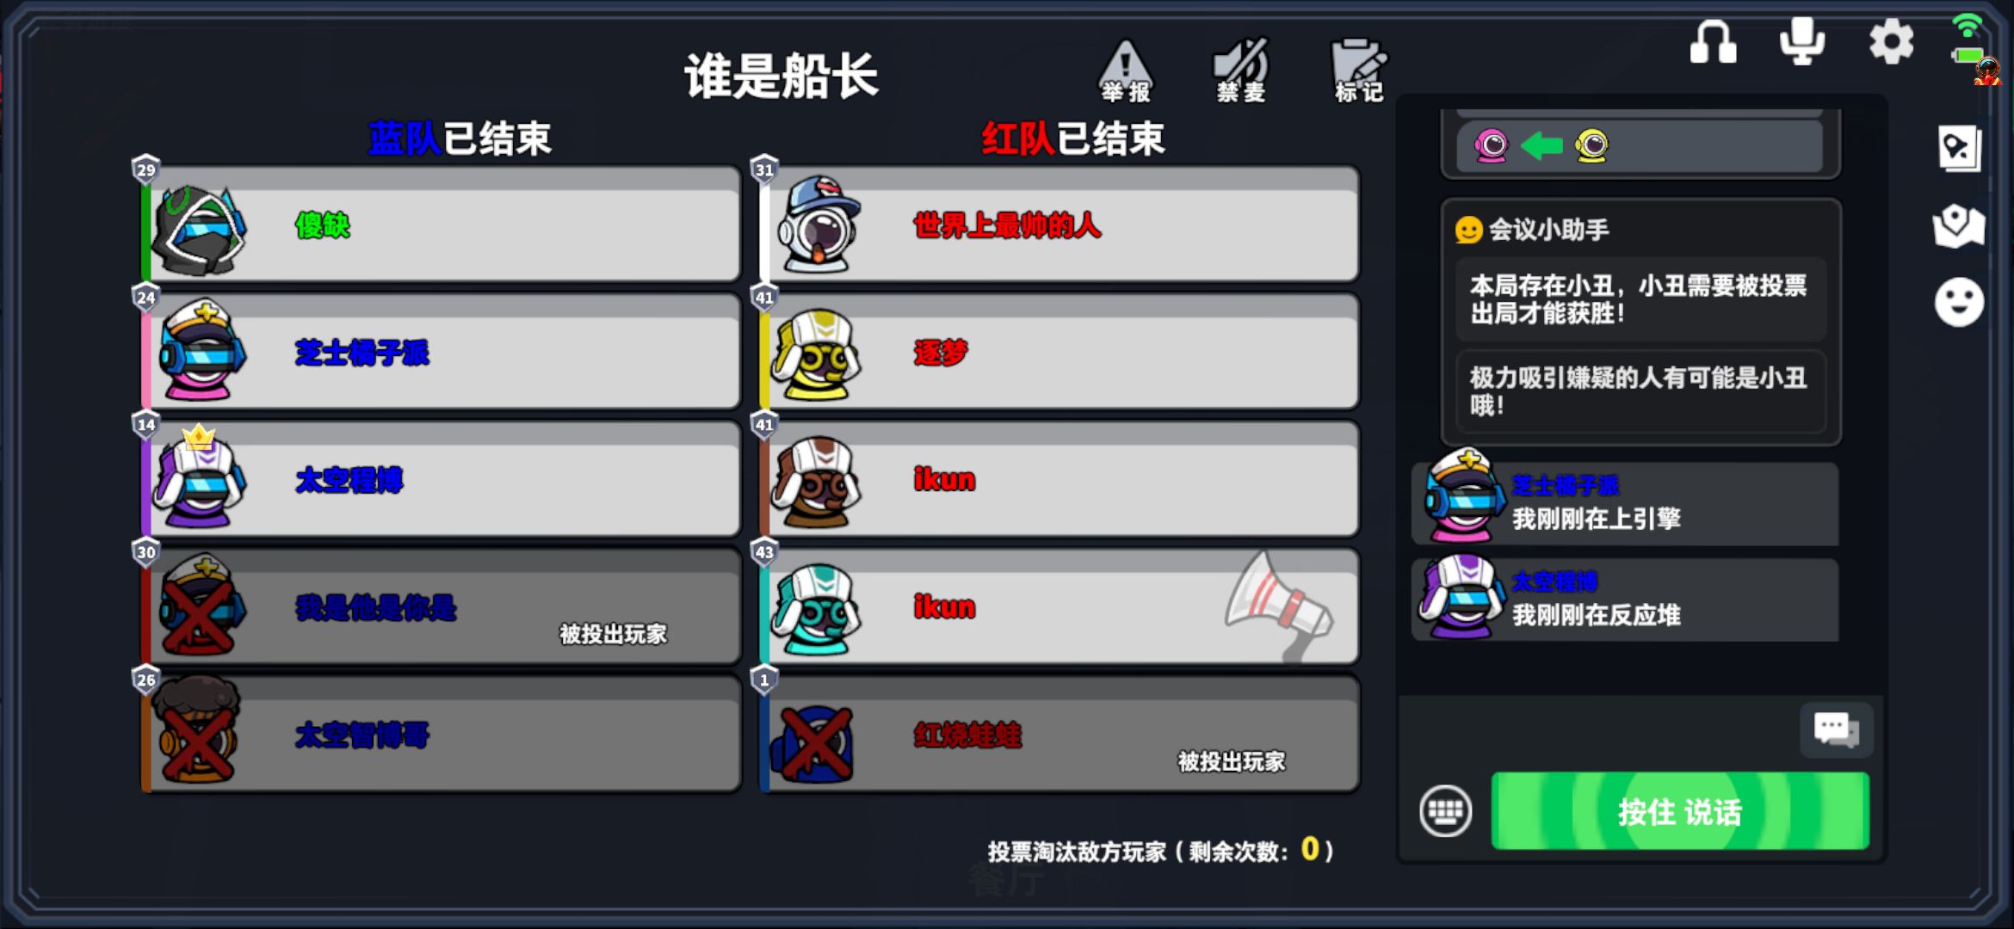Select the brown-avatar ikun player row
Screen dimensions: 2014x929
click(1059, 479)
